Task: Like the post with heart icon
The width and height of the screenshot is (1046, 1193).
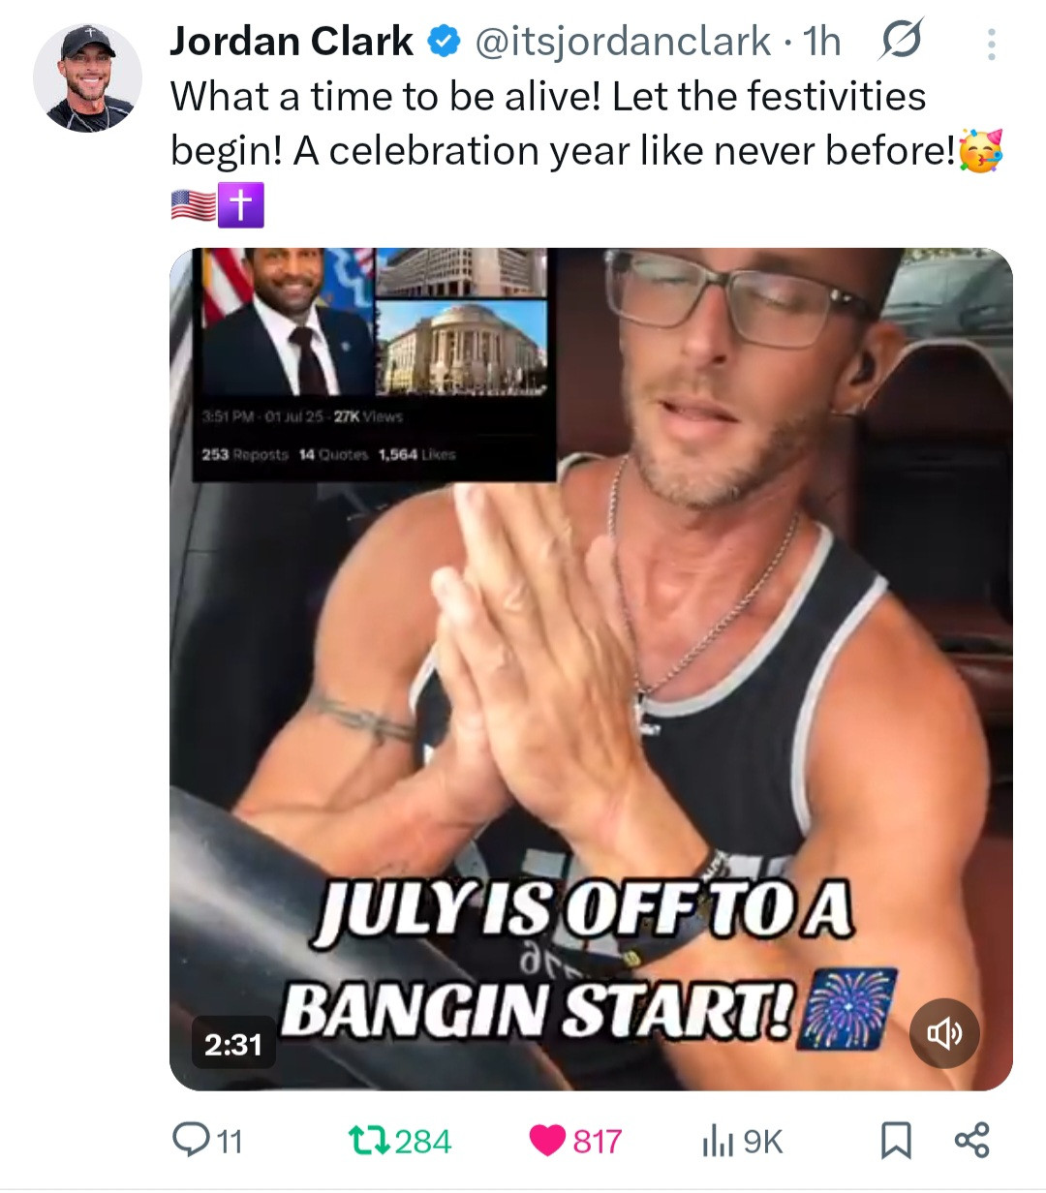Action: pos(547,1141)
